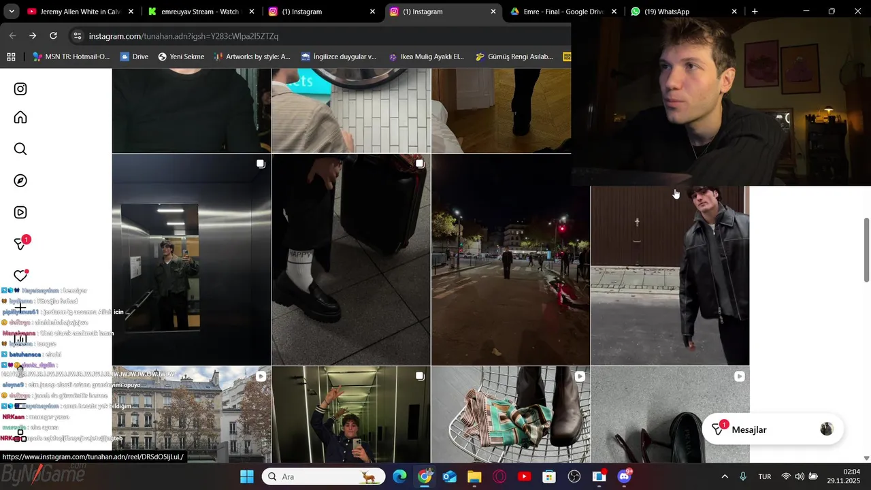Click the browser Forward arrow
The image size is (871, 490).
pyautogui.click(x=33, y=36)
